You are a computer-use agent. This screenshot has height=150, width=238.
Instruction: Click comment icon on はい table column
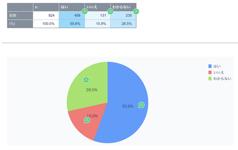tap(85, 12)
